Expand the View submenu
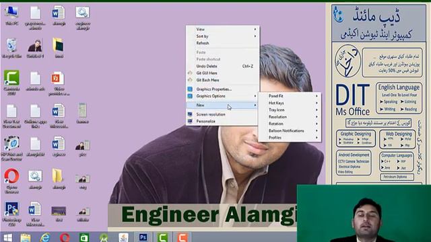The height and width of the screenshot is (242, 431). [x=222, y=29]
